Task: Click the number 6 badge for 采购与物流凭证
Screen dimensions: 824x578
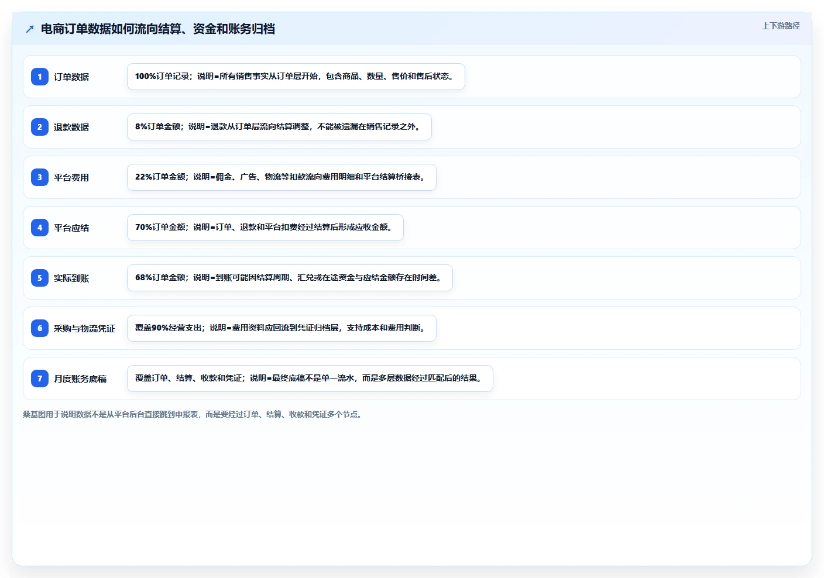Action: (40, 328)
